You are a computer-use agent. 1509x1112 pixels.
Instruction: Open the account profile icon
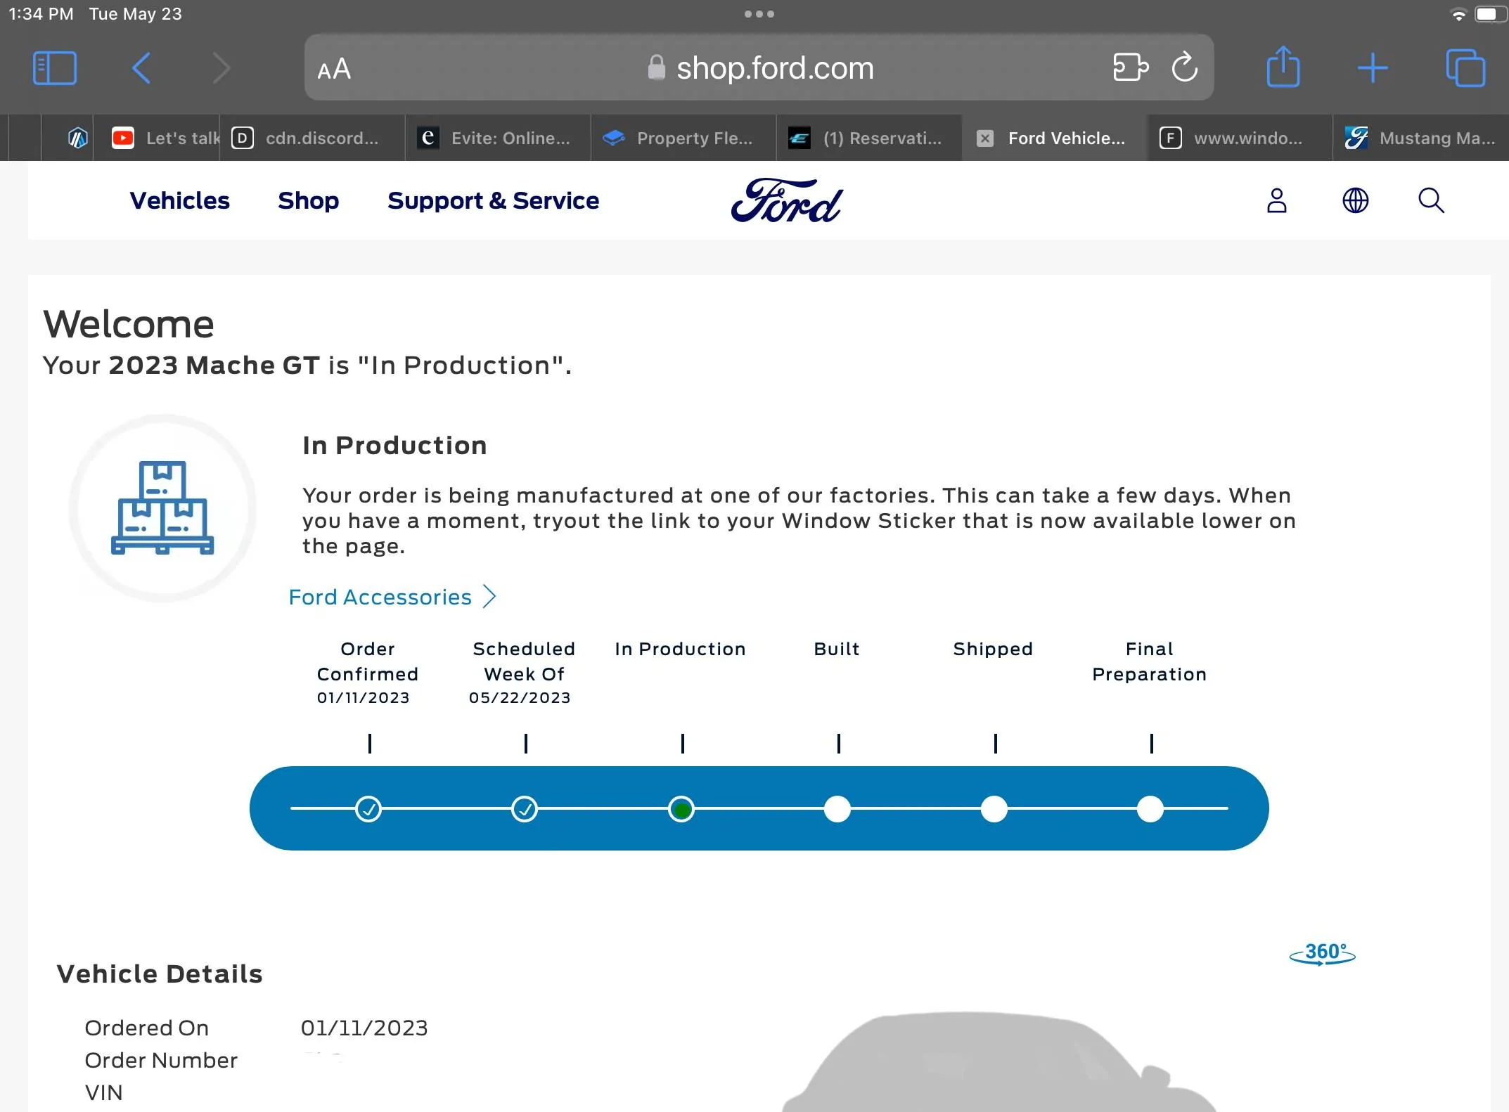coord(1277,200)
